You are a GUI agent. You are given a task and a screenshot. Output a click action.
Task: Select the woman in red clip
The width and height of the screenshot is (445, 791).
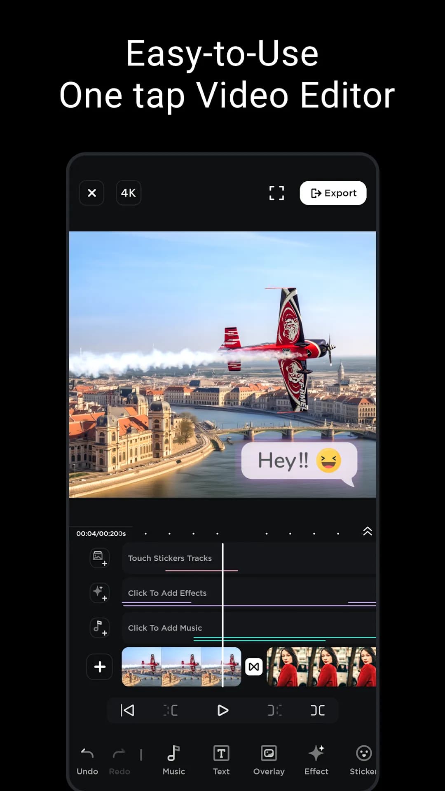pos(321,667)
